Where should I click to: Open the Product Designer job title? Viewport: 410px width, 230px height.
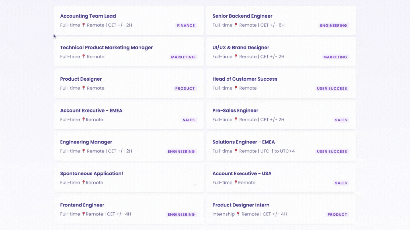coord(81,79)
